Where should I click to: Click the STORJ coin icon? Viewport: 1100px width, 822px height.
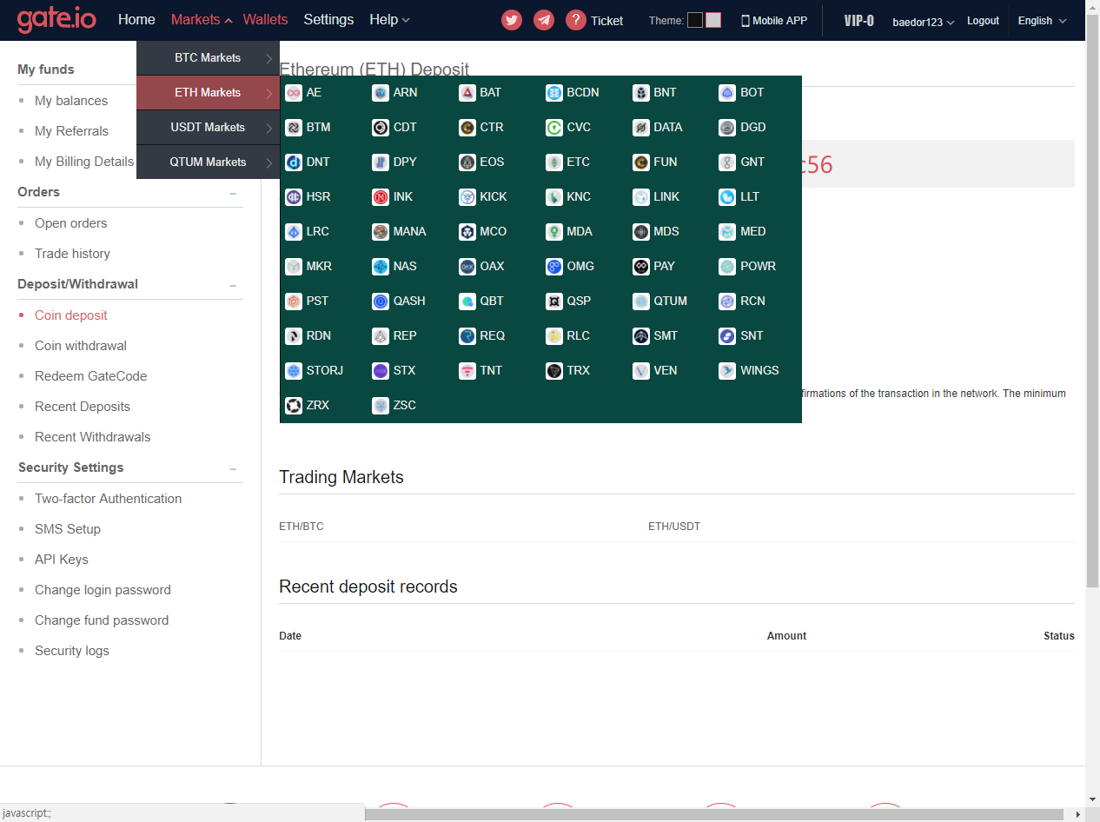[x=294, y=371]
